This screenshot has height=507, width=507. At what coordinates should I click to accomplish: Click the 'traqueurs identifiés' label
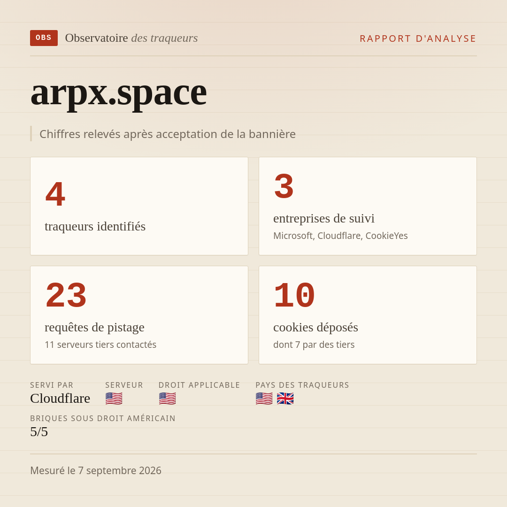click(x=95, y=226)
